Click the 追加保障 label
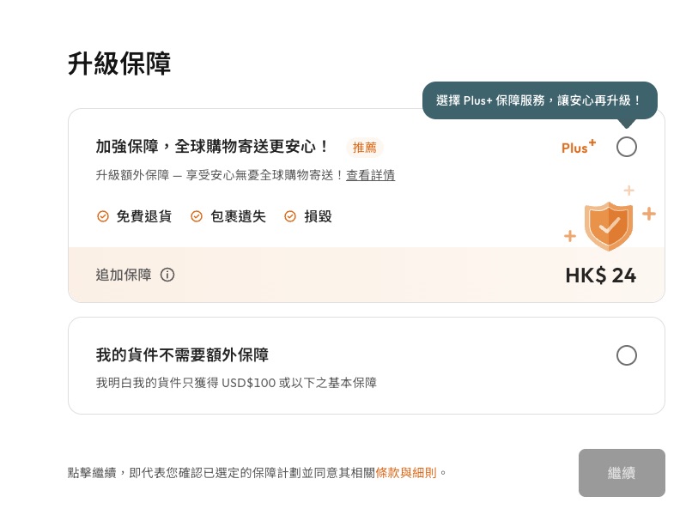Image resolution: width=686 pixels, height=527 pixels. click(x=124, y=276)
